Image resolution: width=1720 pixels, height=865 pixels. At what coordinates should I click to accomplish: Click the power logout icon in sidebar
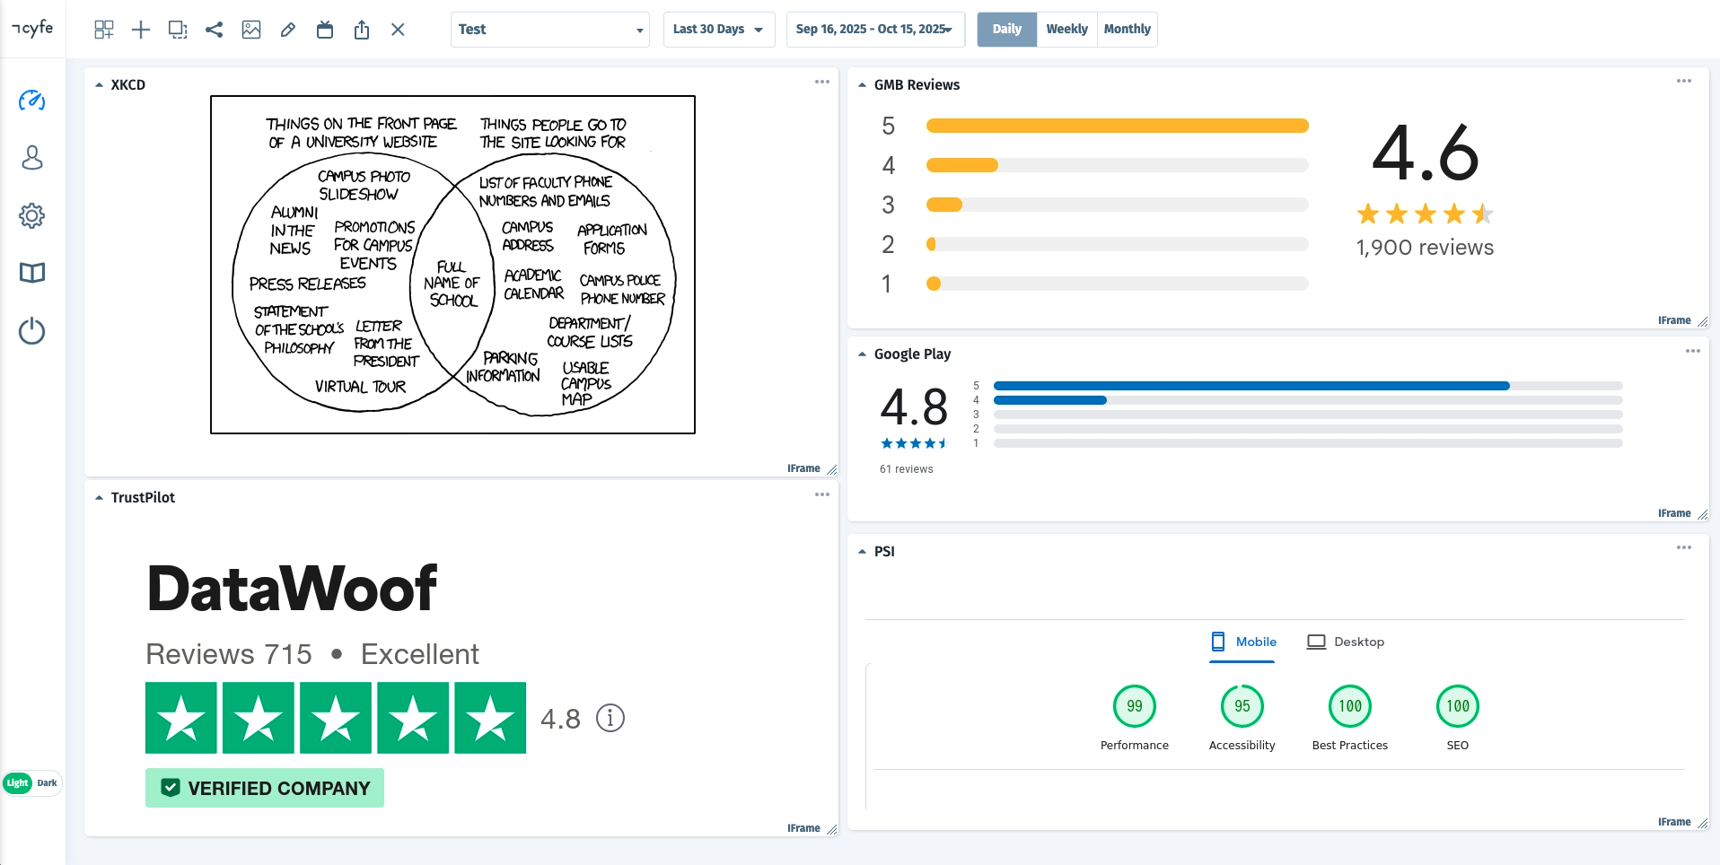tap(32, 331)
